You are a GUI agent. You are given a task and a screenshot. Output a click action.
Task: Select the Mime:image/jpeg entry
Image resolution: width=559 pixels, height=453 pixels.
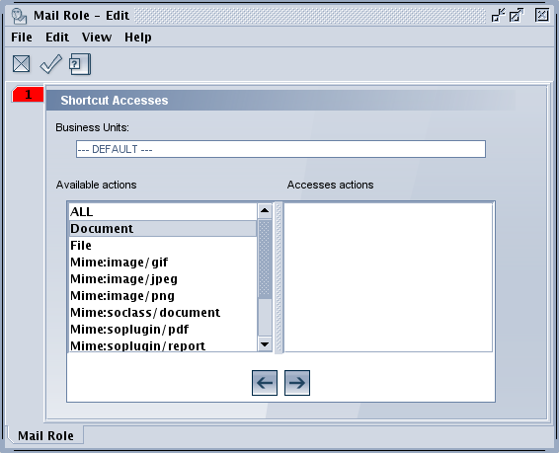163,279
